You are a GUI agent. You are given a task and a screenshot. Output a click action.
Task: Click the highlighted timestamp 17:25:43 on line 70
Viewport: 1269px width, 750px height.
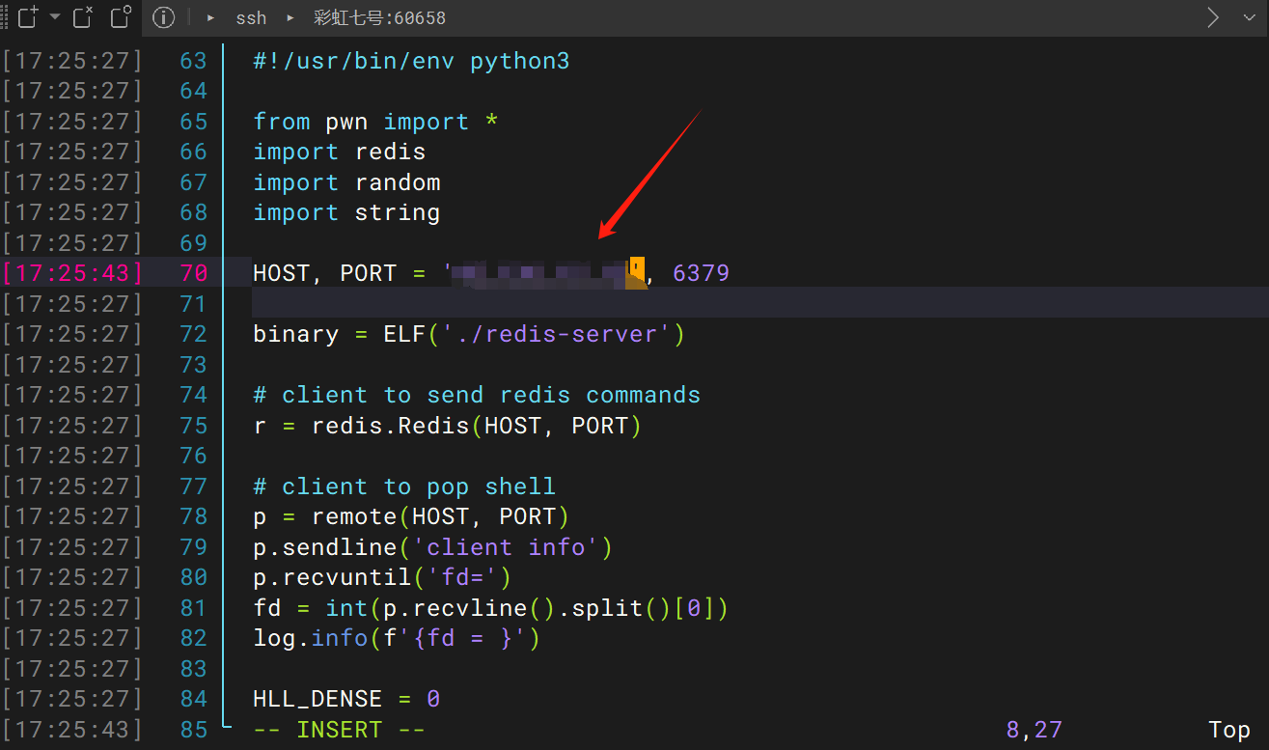tap(71, 273)
